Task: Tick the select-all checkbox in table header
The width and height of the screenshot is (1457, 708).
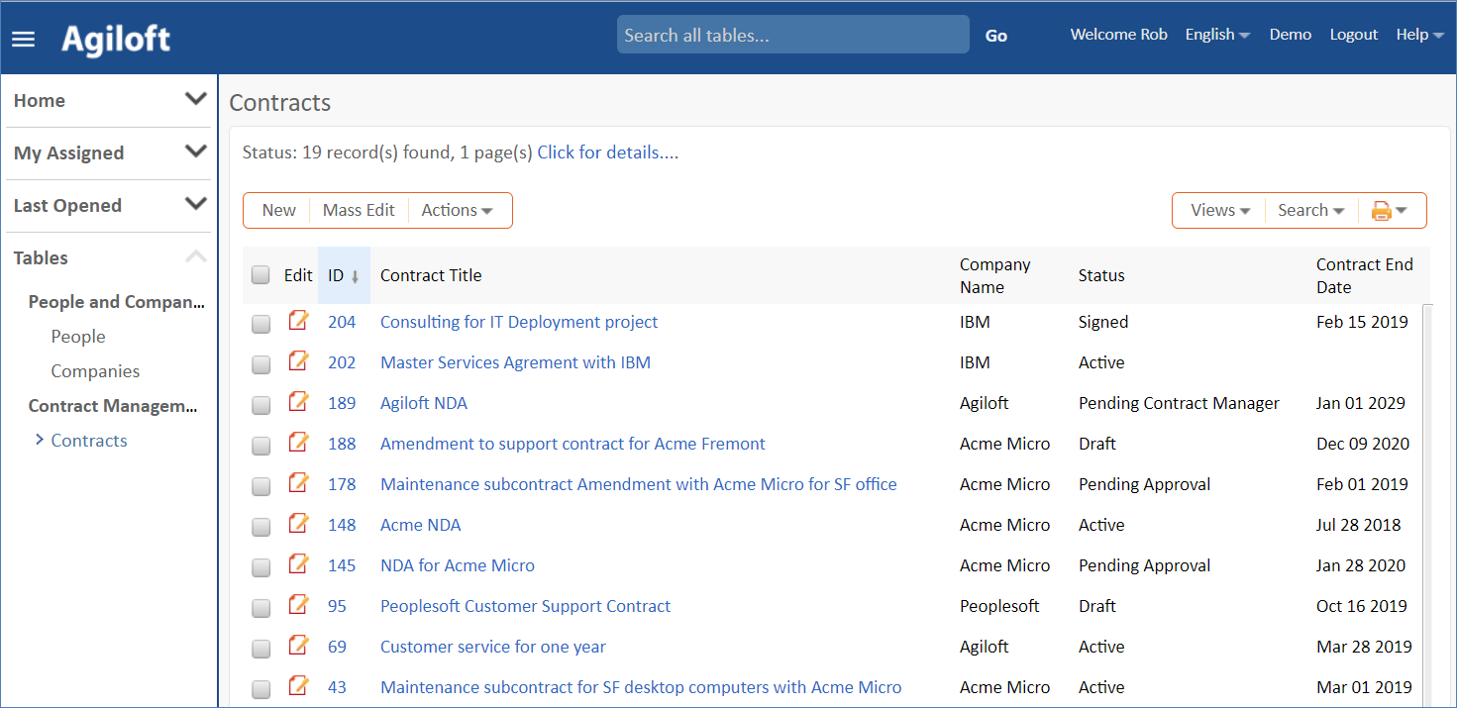Action: (260, 275)
